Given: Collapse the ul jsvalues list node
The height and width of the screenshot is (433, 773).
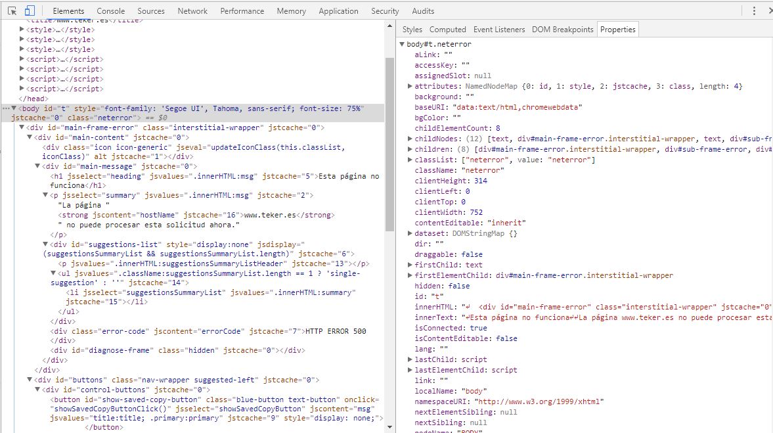Looking at the screenshot, I should click(53, 273).
